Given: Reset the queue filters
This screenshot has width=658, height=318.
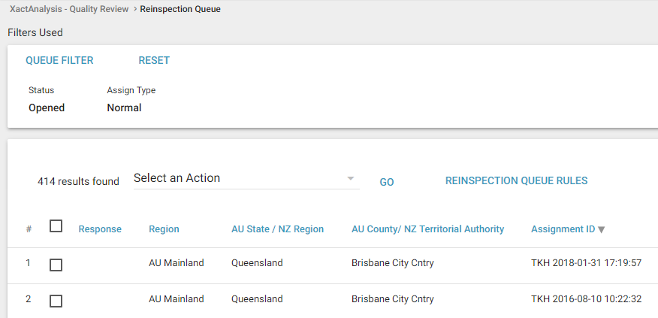Looking at the screenshot, I should [154, 61].
